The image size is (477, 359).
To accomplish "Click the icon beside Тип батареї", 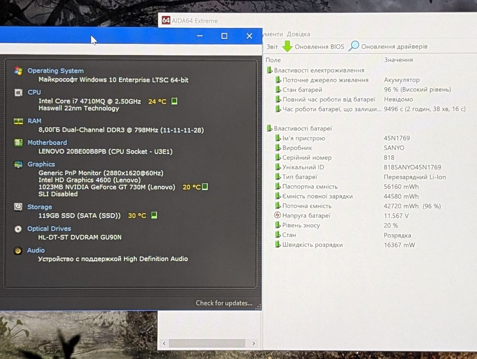I will [x=278, y=177].
